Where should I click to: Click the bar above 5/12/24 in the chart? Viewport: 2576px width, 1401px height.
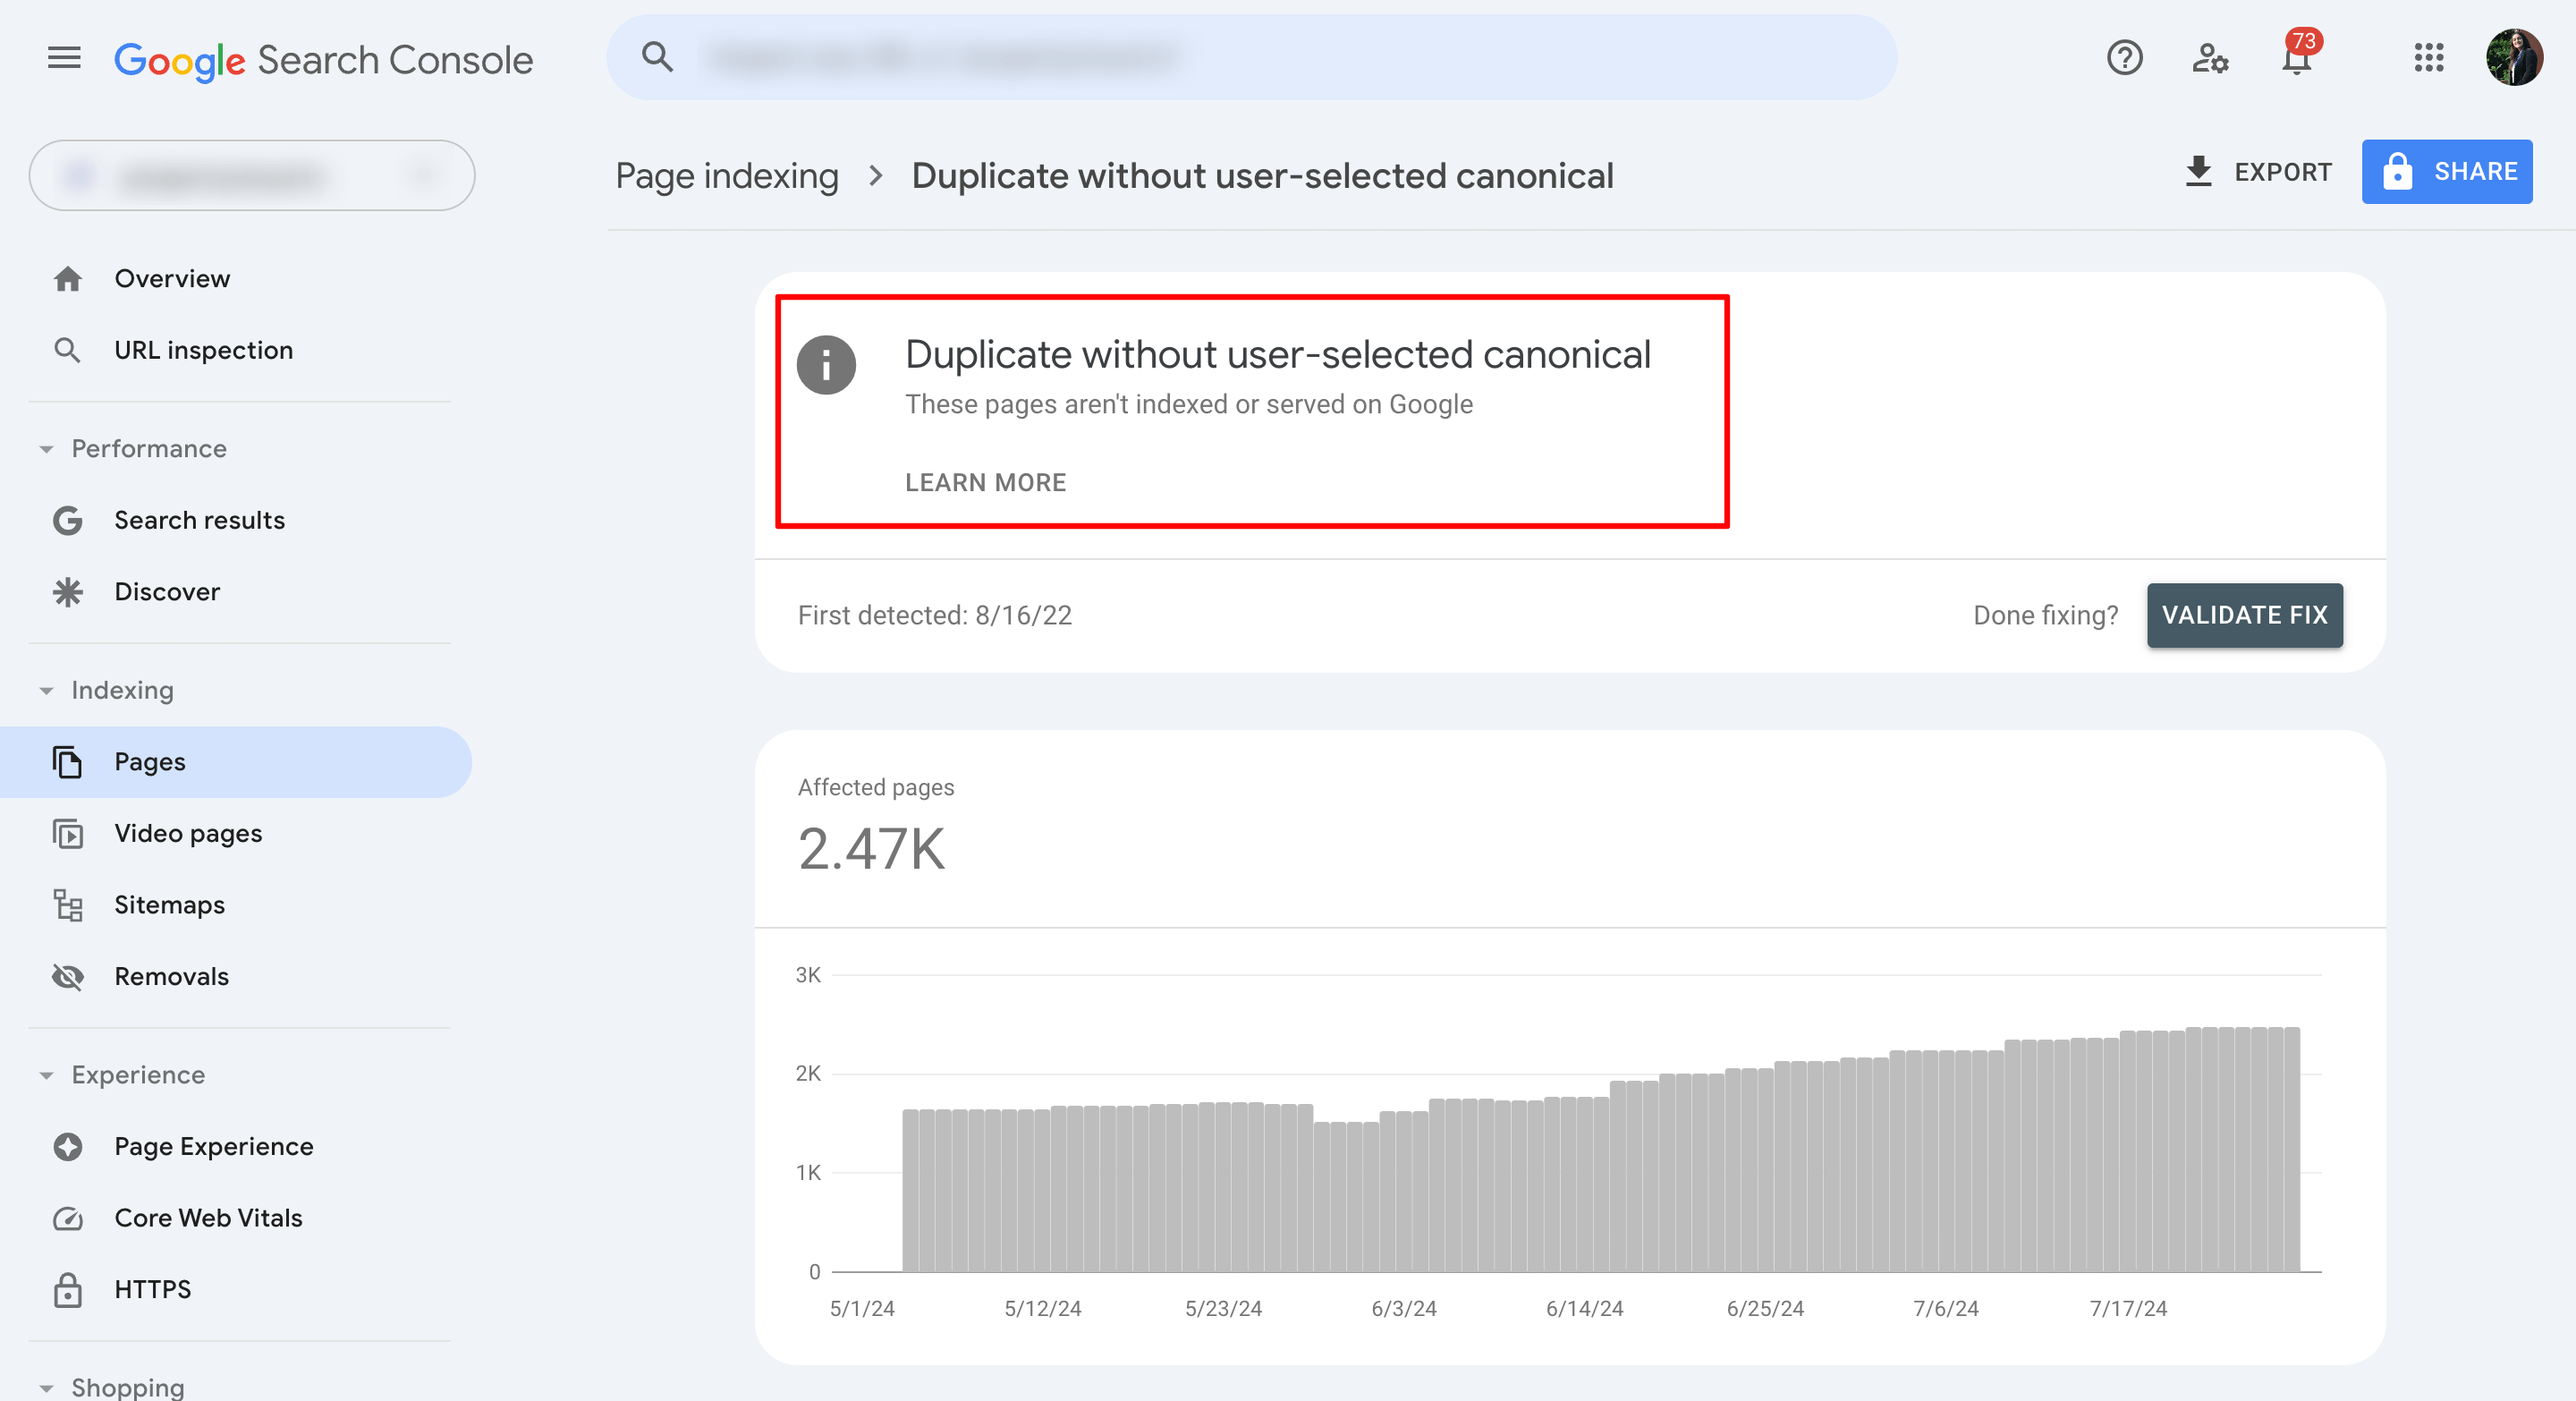(1042, 1190)
